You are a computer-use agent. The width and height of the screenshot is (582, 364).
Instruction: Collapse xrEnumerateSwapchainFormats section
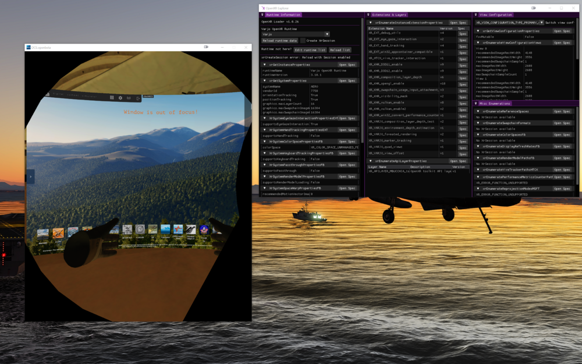[x=478, y=123]
